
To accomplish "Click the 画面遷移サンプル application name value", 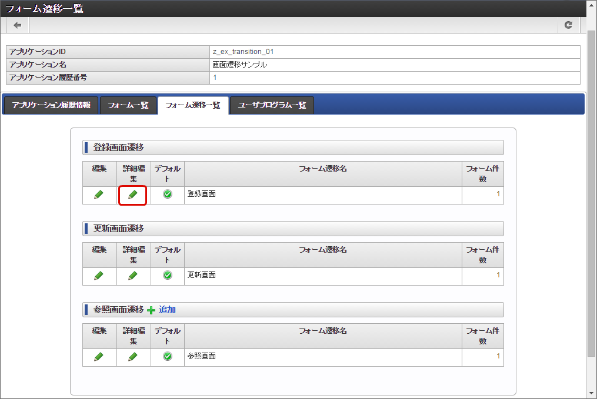I will (240, 65).
